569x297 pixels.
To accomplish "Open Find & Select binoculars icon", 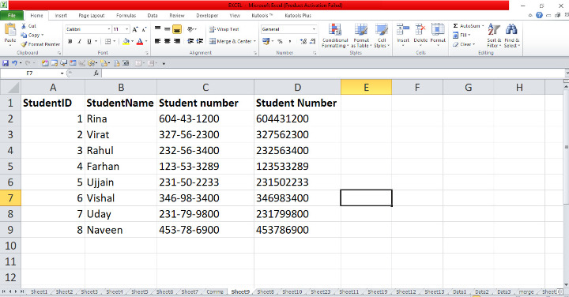I will click(x=511, y=30).
